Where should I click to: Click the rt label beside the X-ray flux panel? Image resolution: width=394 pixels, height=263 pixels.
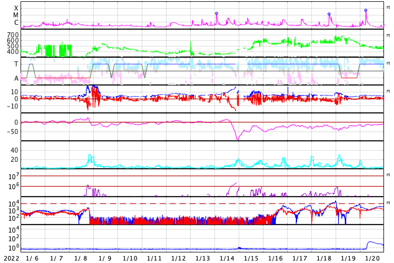388,7
